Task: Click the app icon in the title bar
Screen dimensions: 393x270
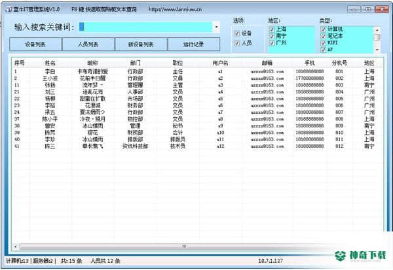Action: (9, 10)
